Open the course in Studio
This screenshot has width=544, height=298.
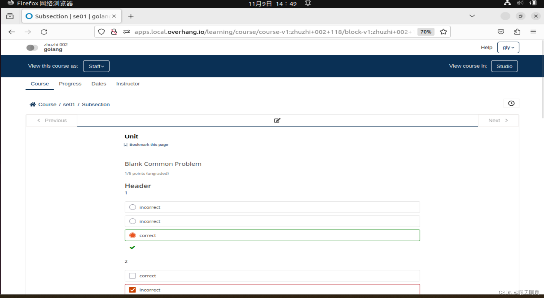[504, 66]
